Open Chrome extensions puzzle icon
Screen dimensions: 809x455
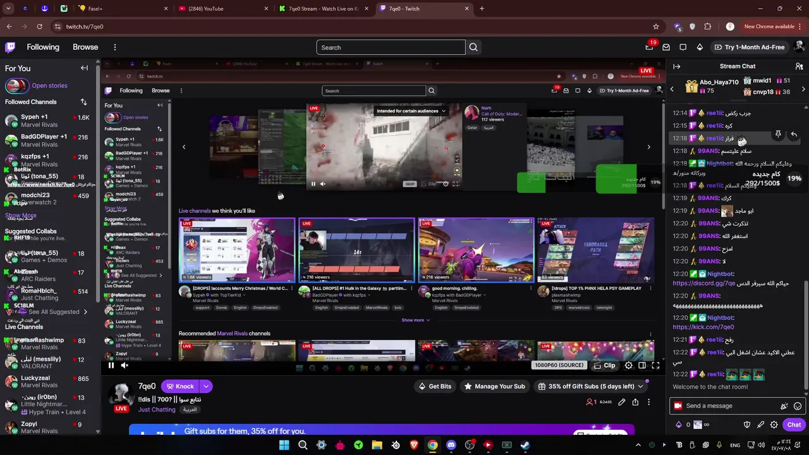click(x=707, y=27)
